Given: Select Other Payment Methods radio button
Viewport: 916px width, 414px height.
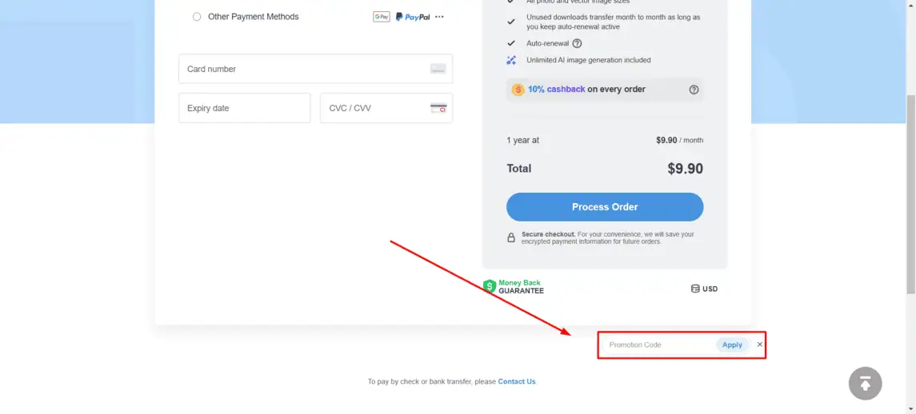Looking at the screenshot, I should (x=197, y=17).
